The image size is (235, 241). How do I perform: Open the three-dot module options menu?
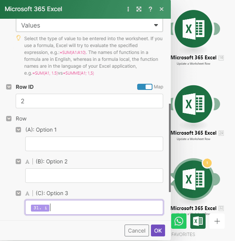tap(128, 9)
